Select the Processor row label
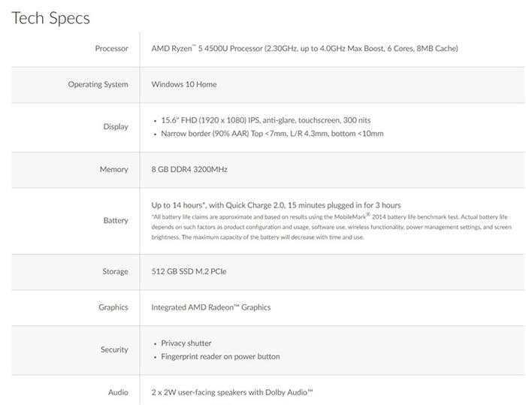Viewport: 526px width, 405px height. click(111, 49)
